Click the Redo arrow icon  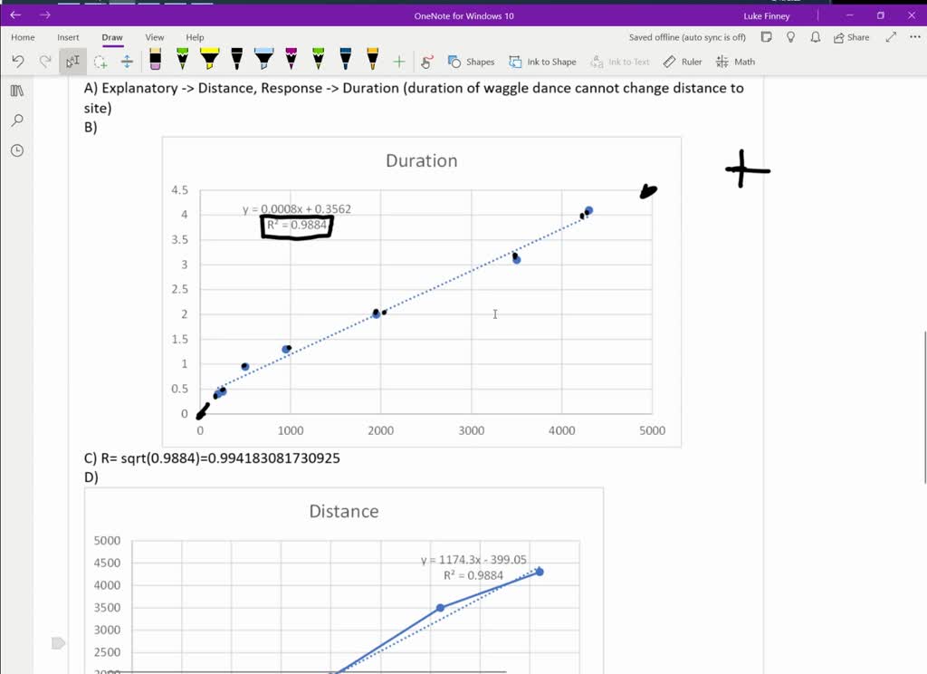(45, 62)
